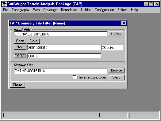Open the Coverage menu
The width and height of the screenshot is (161, 121).
pyautogui.click(x=50, y=10)
